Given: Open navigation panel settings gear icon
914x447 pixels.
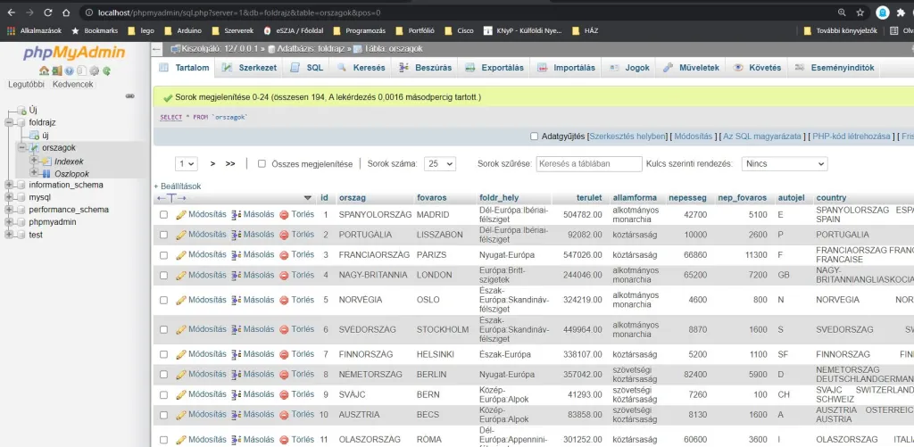Looking at the screenshot, I should [96, 71].
